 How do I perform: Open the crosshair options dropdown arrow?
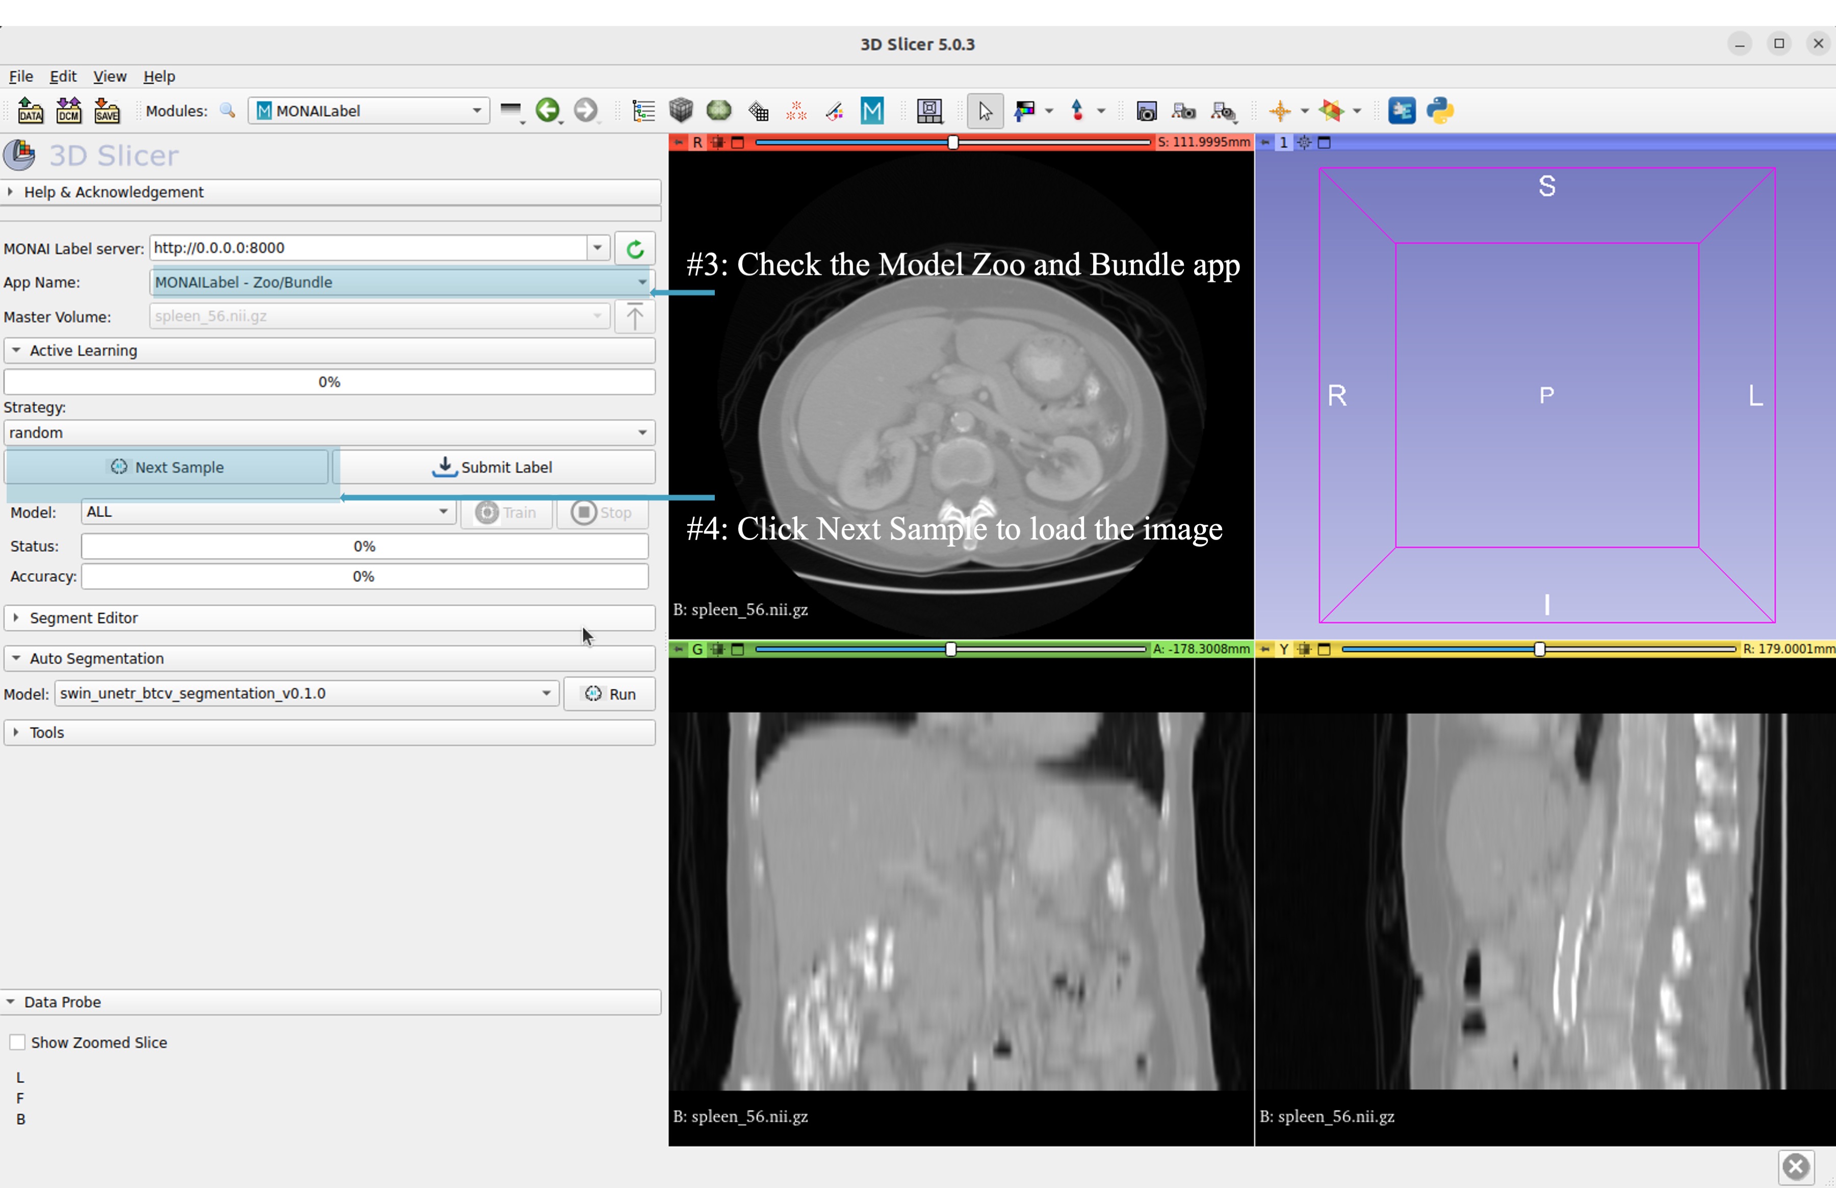1305,110
